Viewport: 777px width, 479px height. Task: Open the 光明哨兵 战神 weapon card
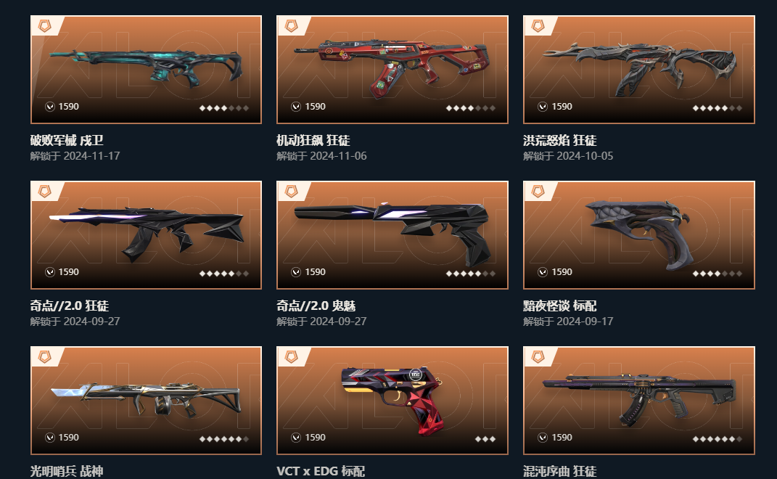[x=146, y=400]
